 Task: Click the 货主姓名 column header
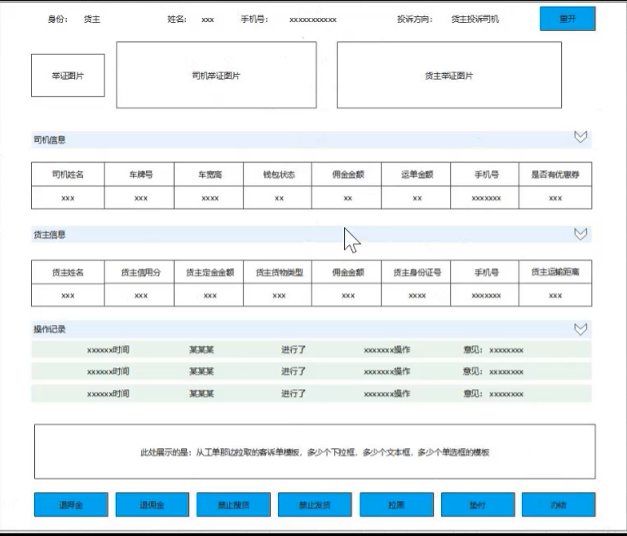tap(68, 272)
